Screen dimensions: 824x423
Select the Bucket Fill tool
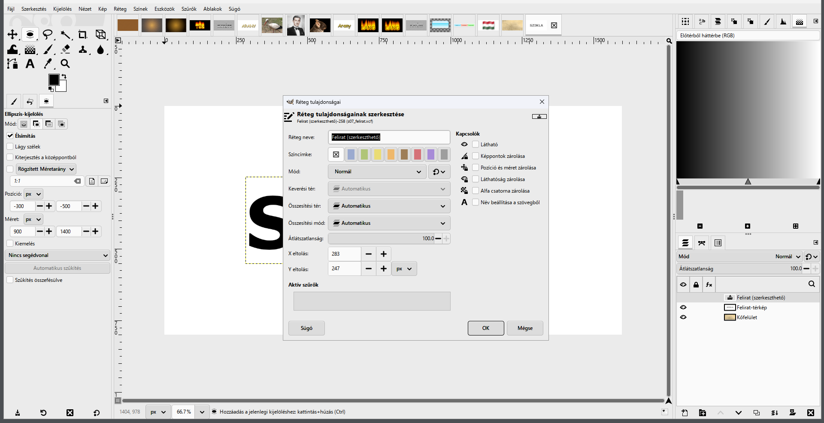point(12,49)
